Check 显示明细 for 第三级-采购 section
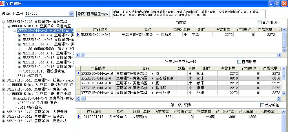Image resolution: width=288 pixels, height=132 pixels. 262,105
